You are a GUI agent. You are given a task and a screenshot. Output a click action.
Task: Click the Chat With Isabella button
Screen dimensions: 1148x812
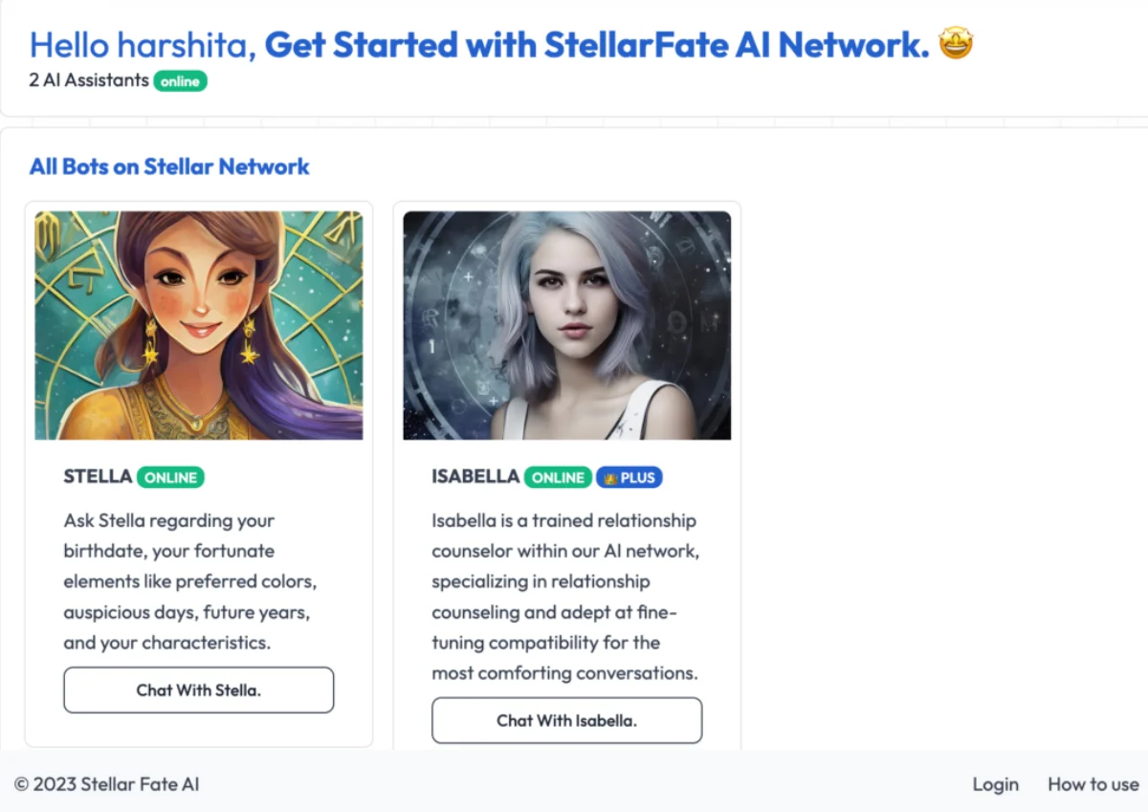[566, 720]
